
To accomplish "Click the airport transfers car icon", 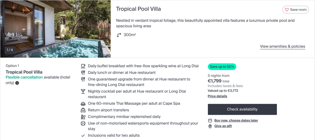I will point(83,110).
